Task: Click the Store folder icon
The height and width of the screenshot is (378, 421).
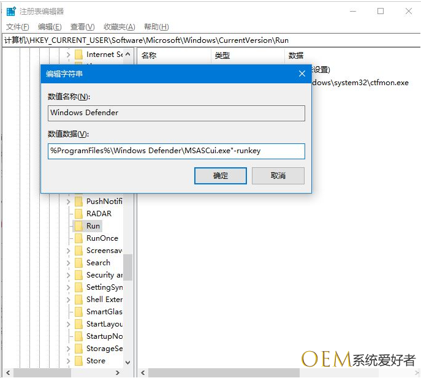Action: click(78, 361)
